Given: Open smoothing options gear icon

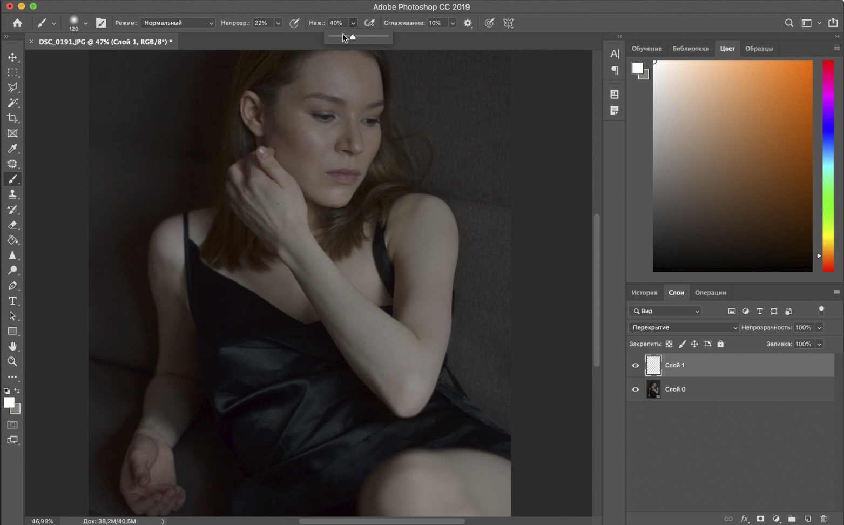Looking at the screenshot, I should (x=468, y=23).
